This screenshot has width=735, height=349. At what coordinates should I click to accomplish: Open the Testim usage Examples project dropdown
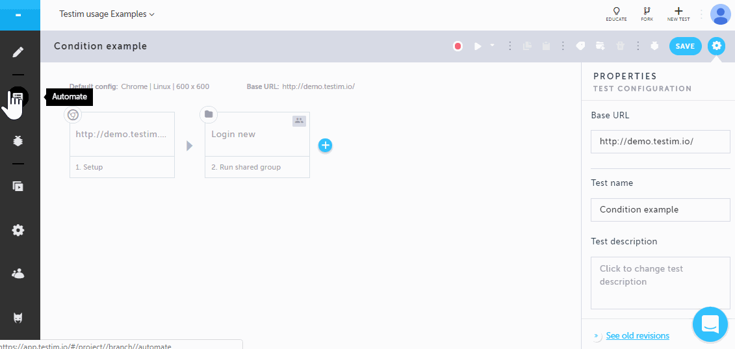pos(107,14)
